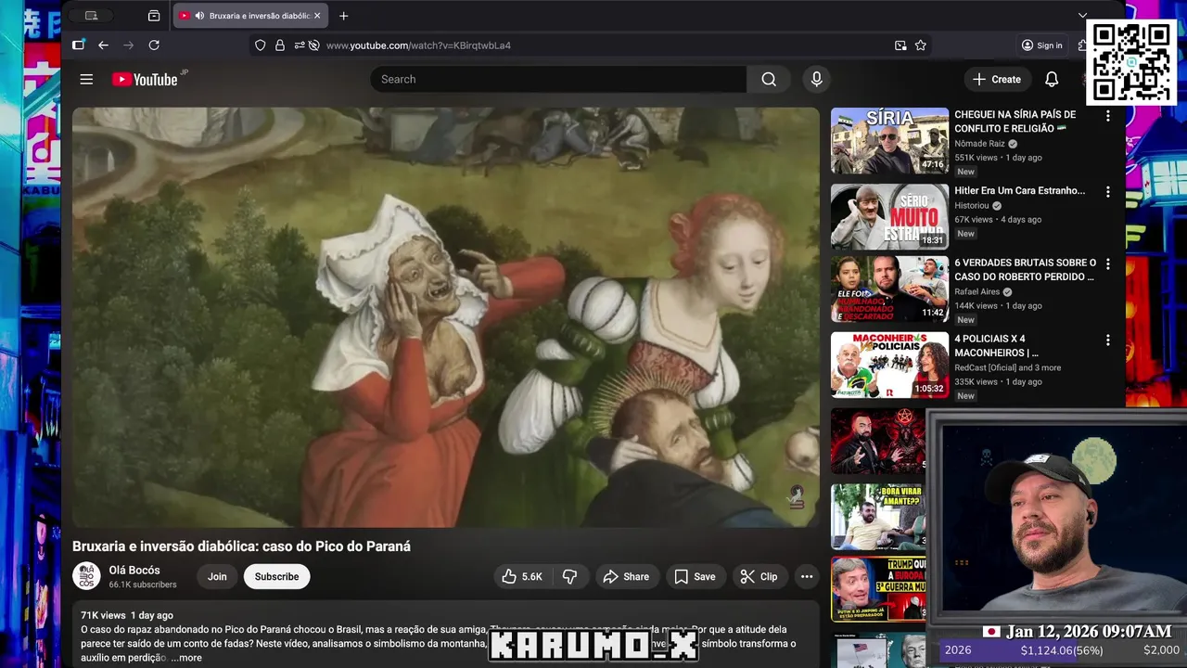This screenshot has height=668, width=1187.
Task: Open the CHEGUEI NA SÍRIA video title
Action: 1015,122
